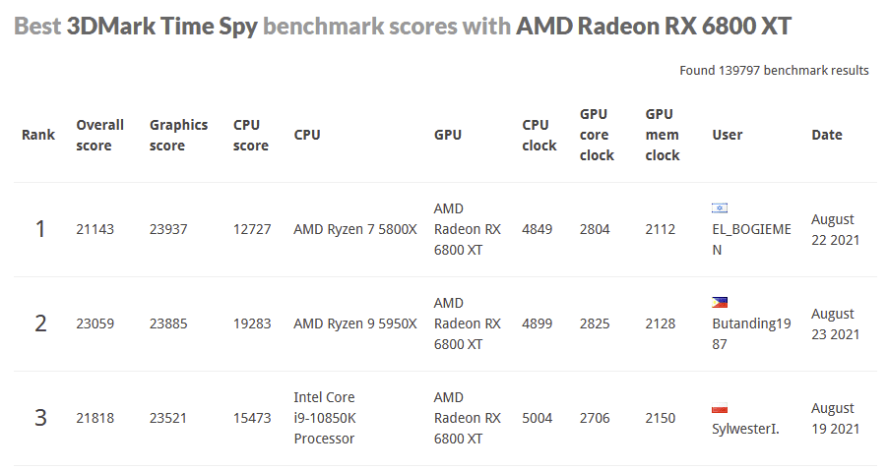Click the Israel flag icon beside EL_BOGIEMEN
888x470 pixels.
(720, 208)
